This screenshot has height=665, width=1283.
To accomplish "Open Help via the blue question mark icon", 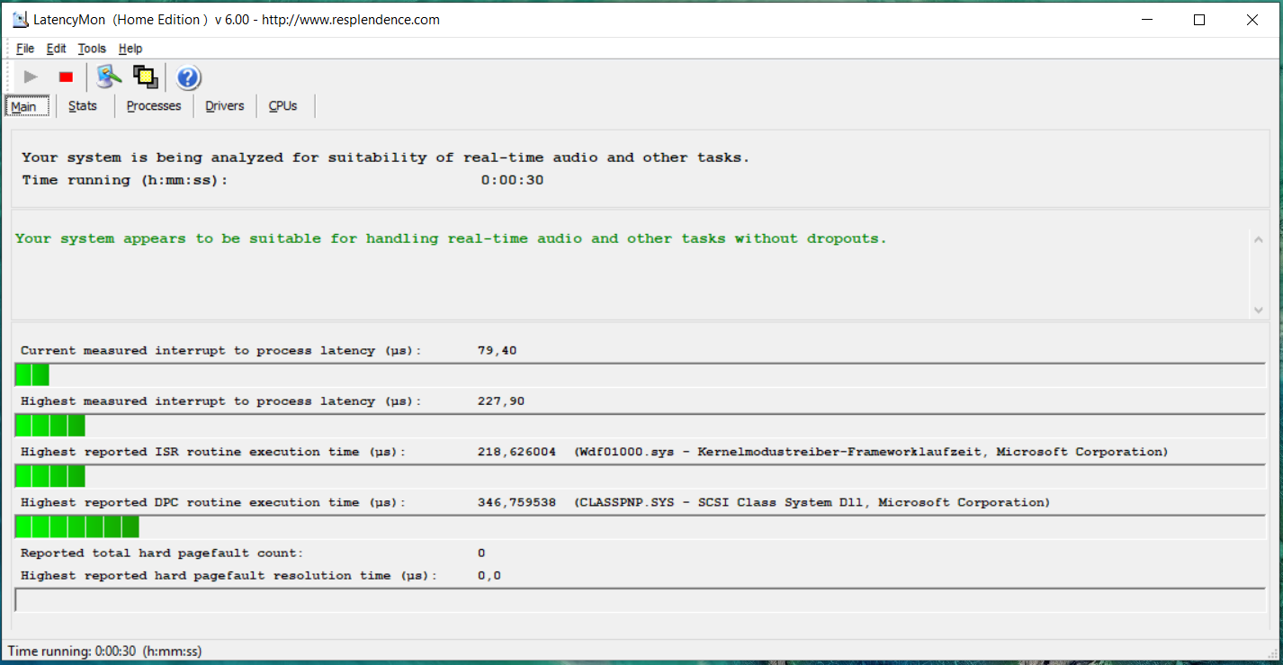I will [x=188, y=78].
